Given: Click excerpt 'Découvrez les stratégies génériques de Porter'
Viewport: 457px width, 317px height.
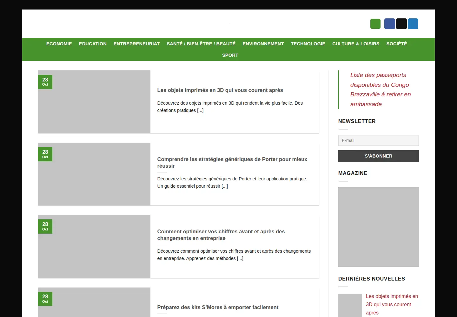Looking at the screenshot, I should [232, 183].
